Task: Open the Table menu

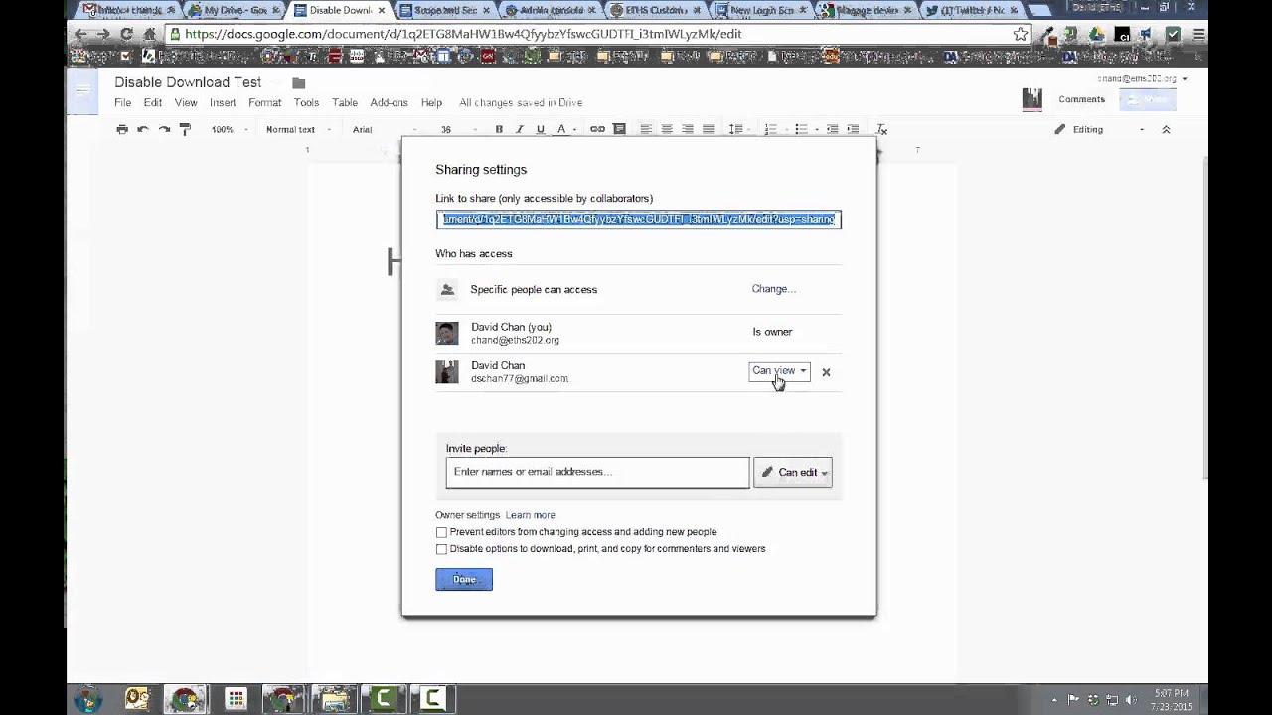Action: point(345,102)
